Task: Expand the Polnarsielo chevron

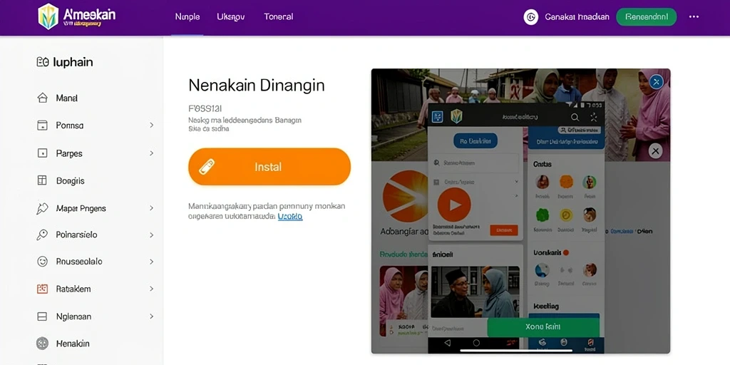Action: [x=151, y=235]
